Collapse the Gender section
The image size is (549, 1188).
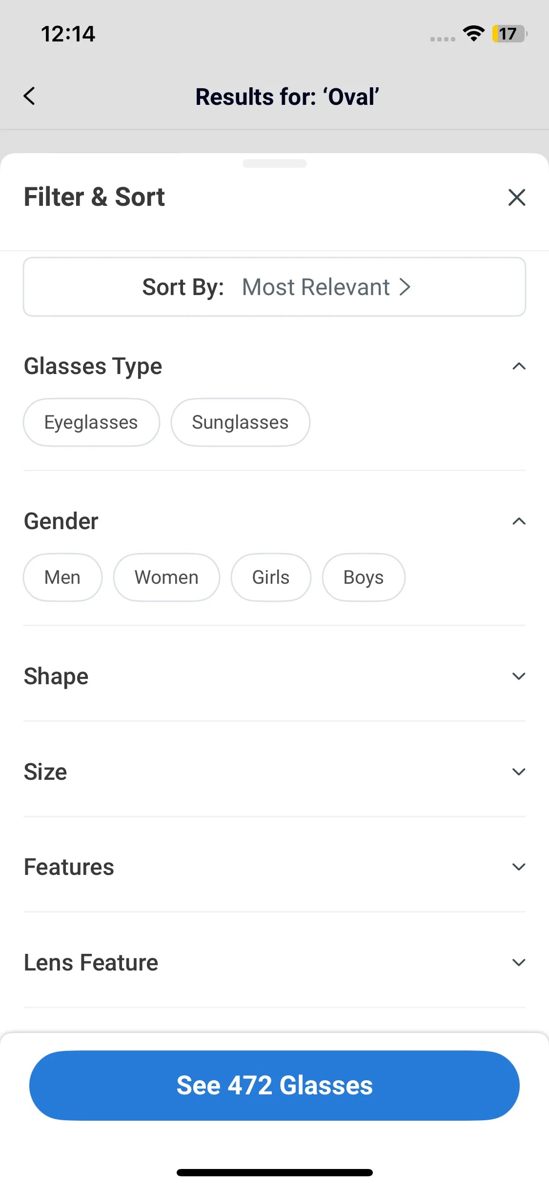click(519, 521)
